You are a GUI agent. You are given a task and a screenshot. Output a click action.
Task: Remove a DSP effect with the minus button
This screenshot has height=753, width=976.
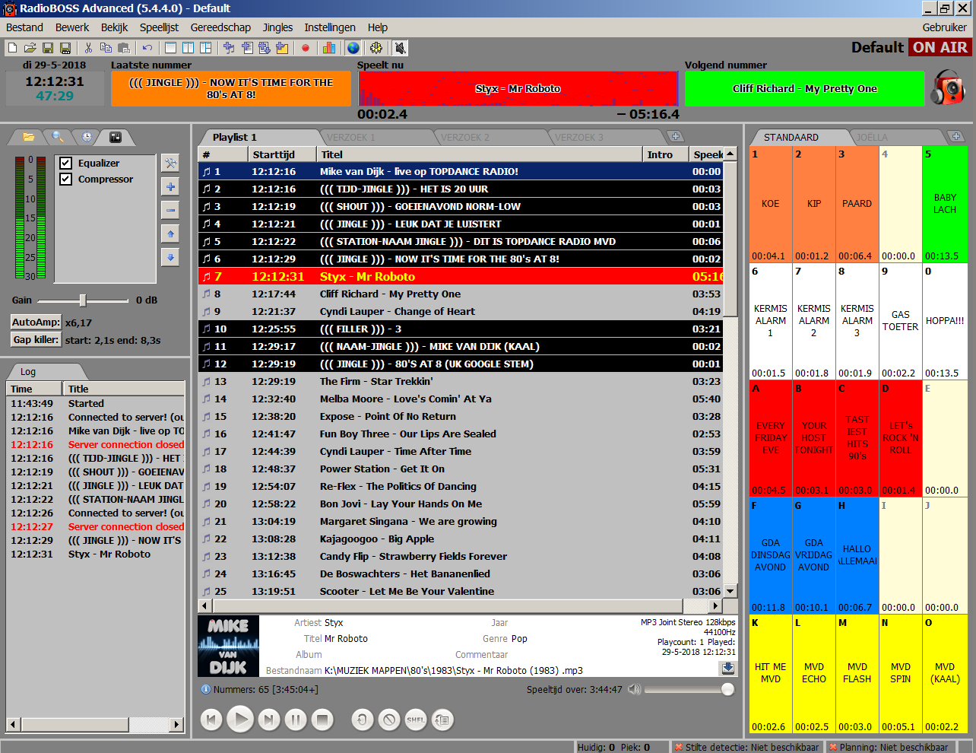pyautogui.click(x=170, y=211)
